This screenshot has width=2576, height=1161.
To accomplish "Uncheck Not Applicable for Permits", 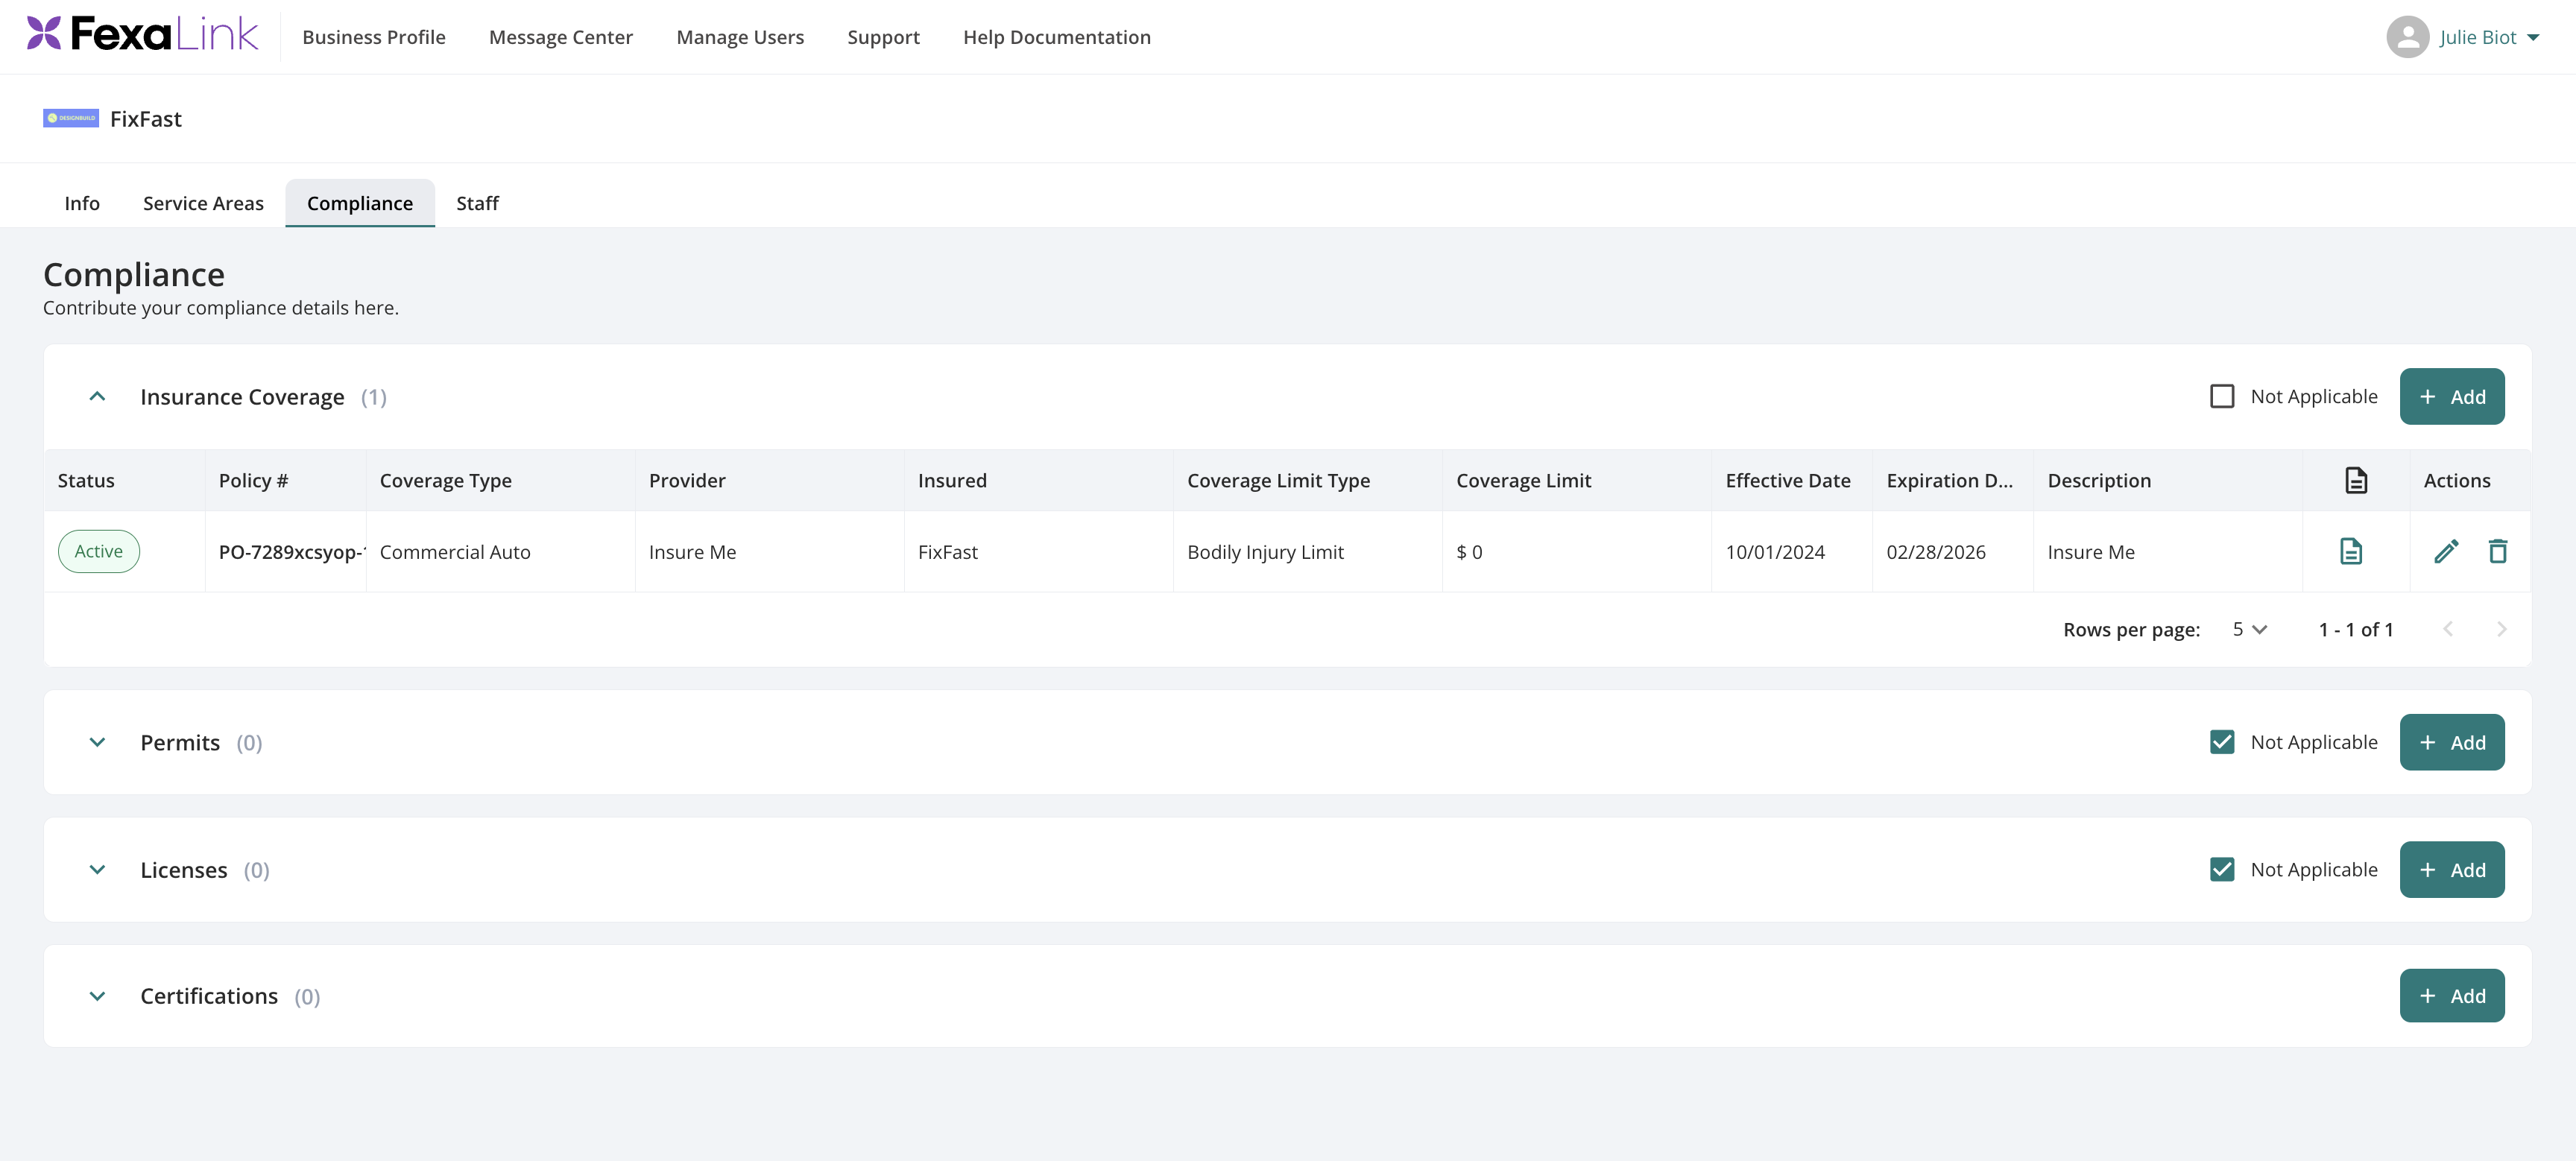I will click(2222, 742).
